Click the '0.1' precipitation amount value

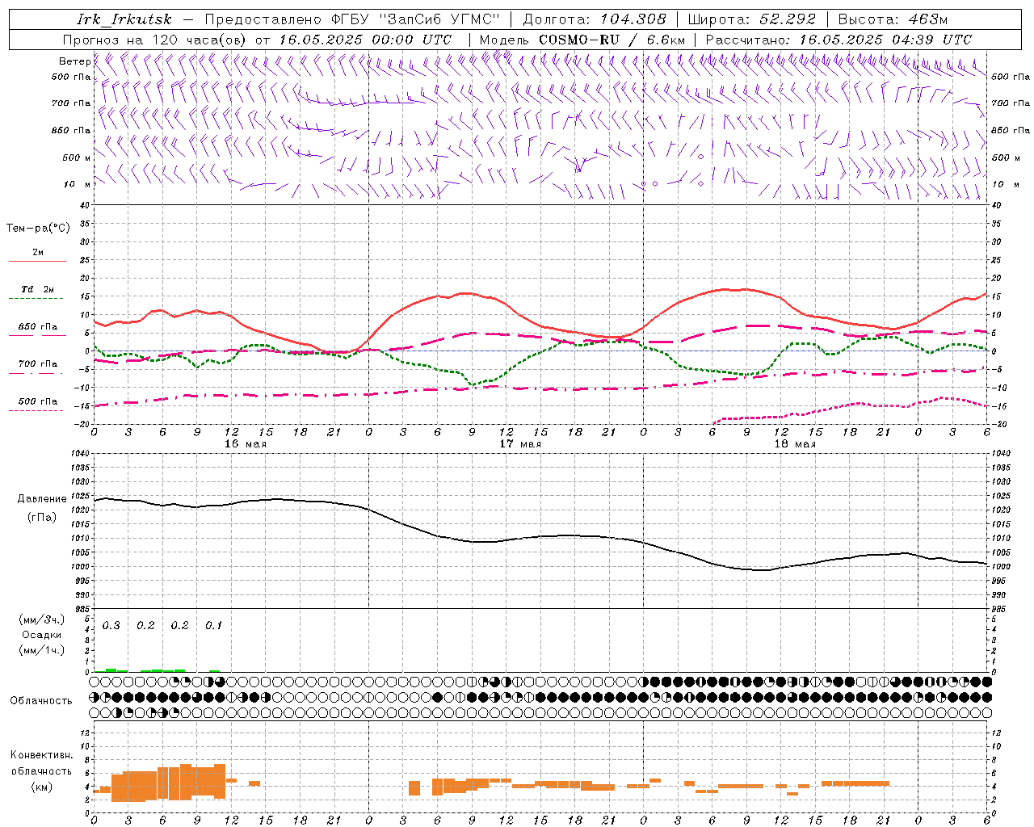213,626
